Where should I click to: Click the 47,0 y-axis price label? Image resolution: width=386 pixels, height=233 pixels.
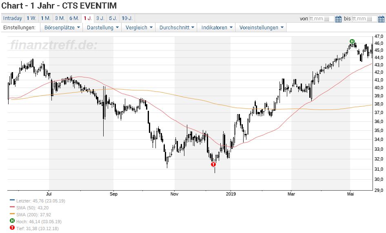tap(379, 36)
